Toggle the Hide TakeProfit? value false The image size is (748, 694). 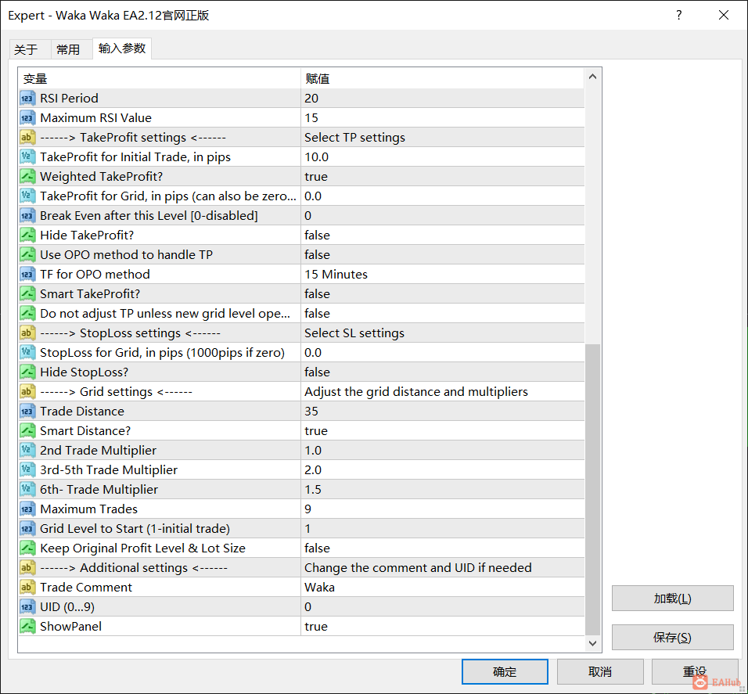pyautogui.click(x=443, y=236)
